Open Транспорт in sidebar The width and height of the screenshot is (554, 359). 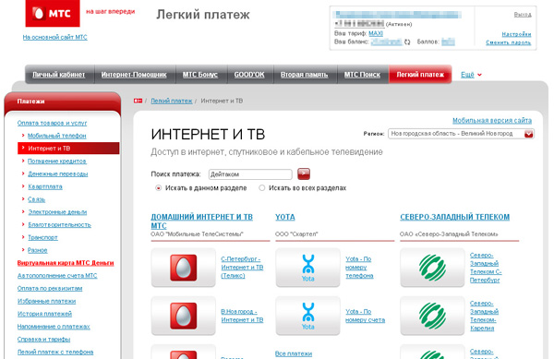point(42,237)
